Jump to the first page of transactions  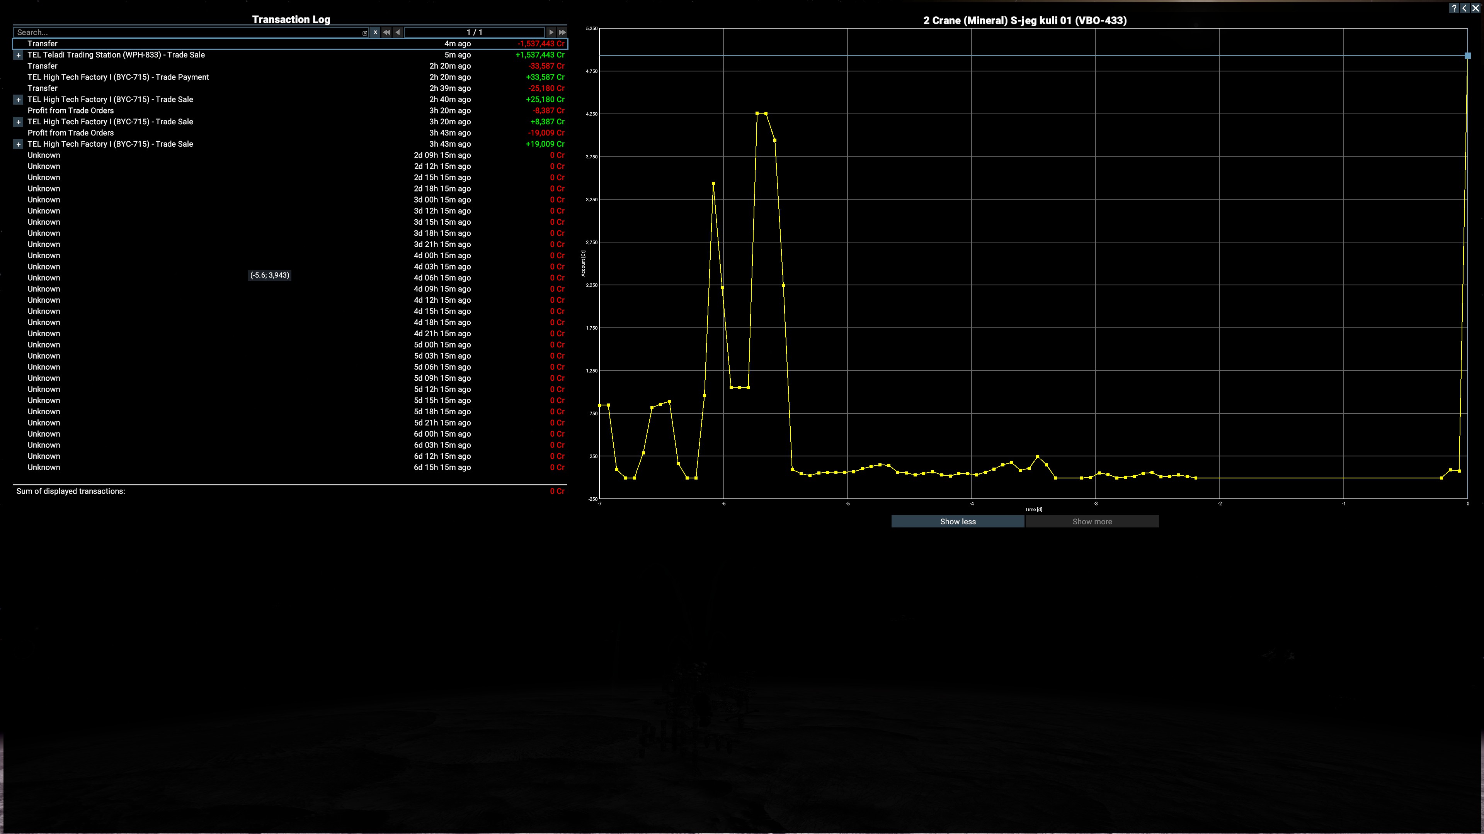[386, 32]
